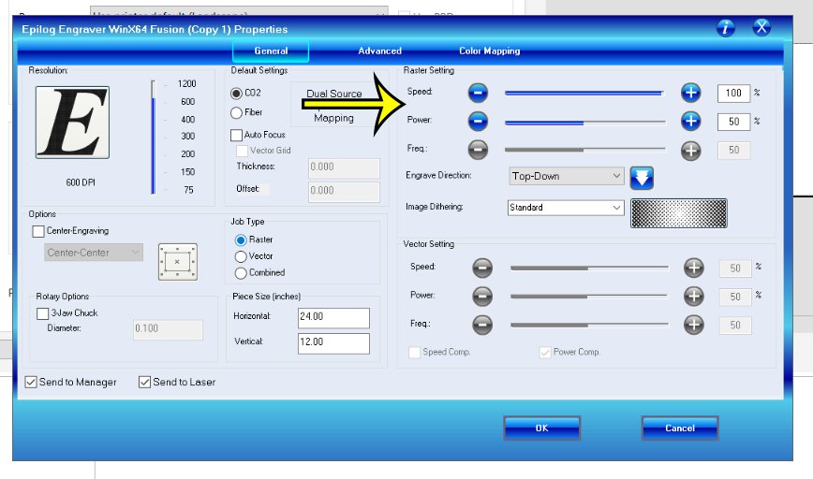Select Vector job type
Image resolution: width=813 pixels, height=479 pixels.
pyautogui.click(x=241, y=256)
